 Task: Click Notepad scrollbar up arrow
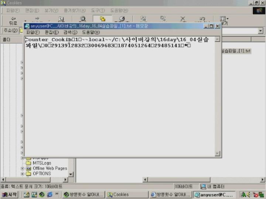tap(217, 39)
